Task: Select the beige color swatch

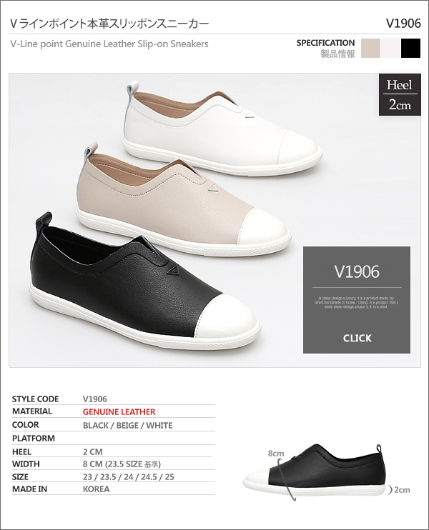Action: (x=371, y=49)
